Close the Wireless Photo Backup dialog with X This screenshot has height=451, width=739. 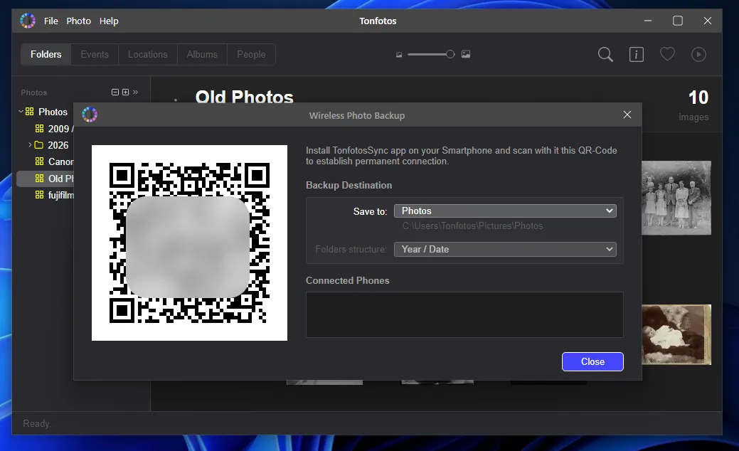click(x=627, y=115)
